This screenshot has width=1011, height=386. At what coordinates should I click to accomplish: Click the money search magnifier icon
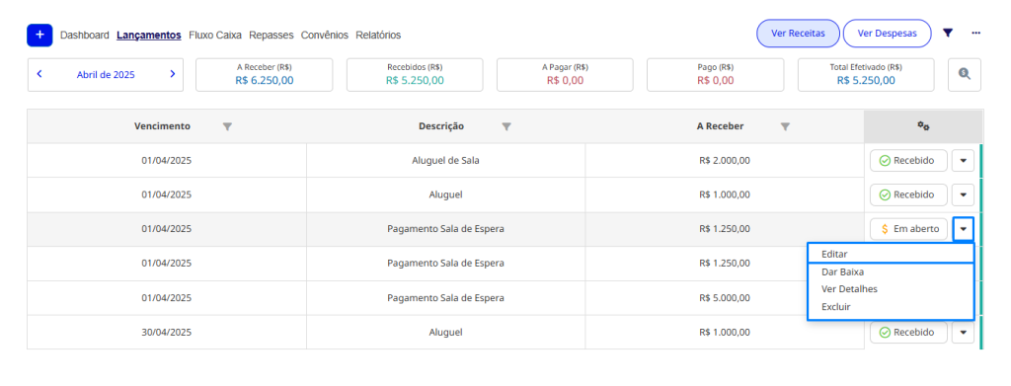click(x=965, y=75)
